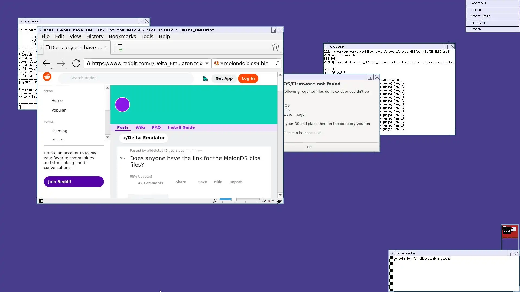Open a new tab with the plus icon

click(118, 47)
